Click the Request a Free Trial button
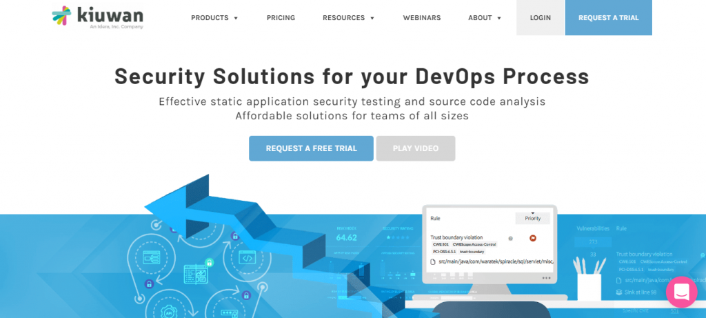This screenshot has height=318, width=706. click(x=311, y=148)
